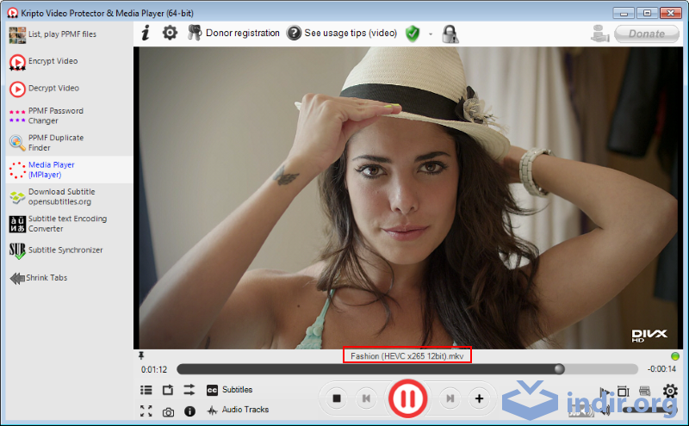Pause the video
The height and width of the screenshot is (426, 689).
click(x=407, y=398)
